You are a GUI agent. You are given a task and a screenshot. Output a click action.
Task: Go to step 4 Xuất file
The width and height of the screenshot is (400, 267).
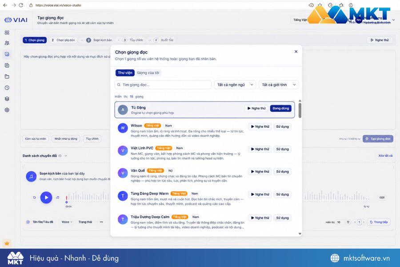pos(164,40)
